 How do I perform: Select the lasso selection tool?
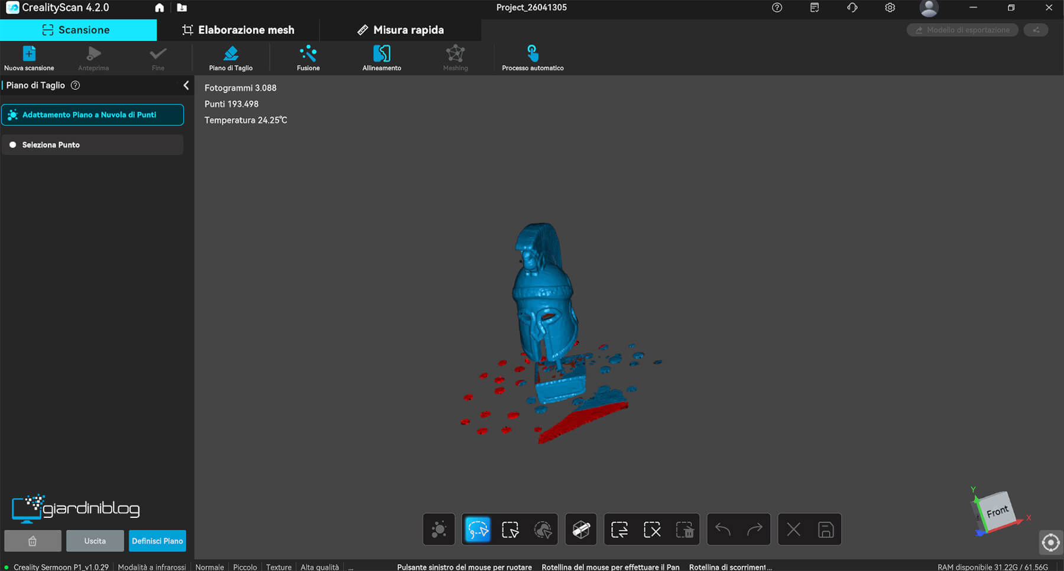[x=478, y=529]
